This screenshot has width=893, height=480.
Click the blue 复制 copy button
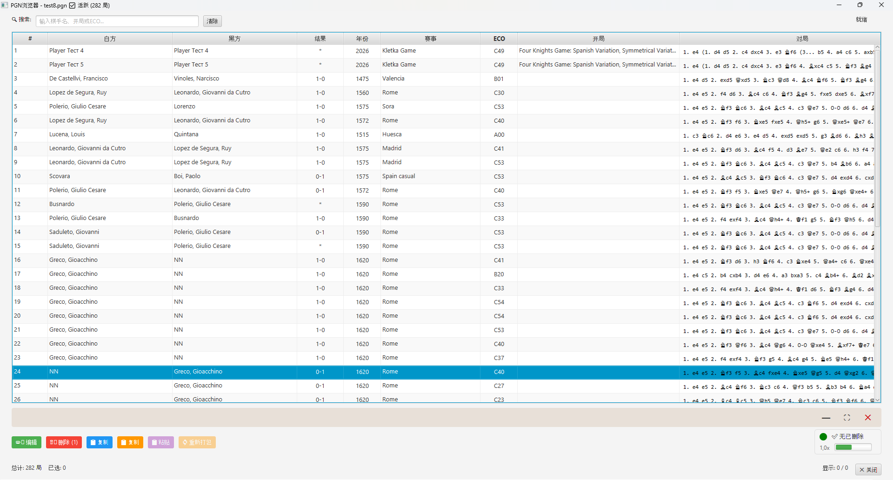click(x=100, y=442)
